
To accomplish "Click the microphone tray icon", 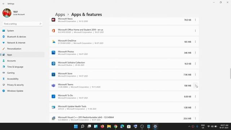I will [x=197, y=126].
